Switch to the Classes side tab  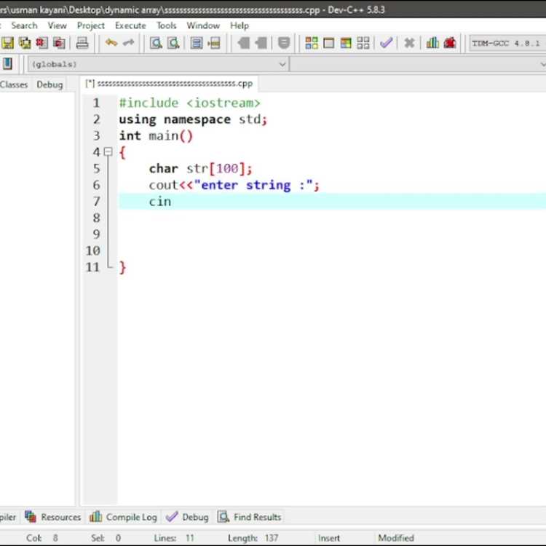(x=14, y=84)
